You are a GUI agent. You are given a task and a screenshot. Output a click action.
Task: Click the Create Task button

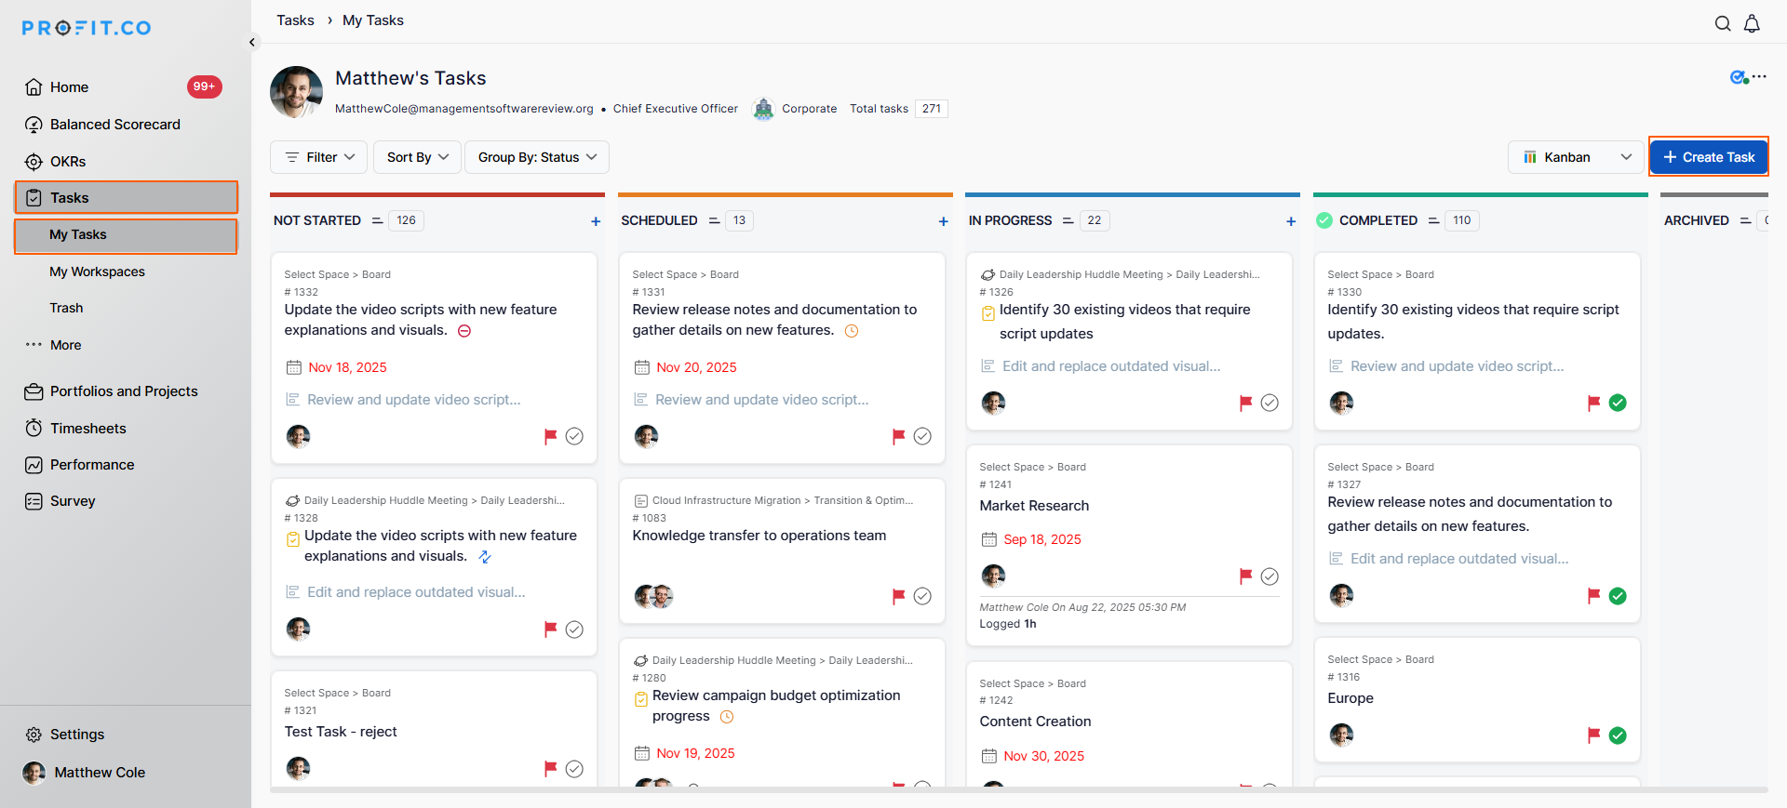pyautogui.click(x=1709, y=157)
